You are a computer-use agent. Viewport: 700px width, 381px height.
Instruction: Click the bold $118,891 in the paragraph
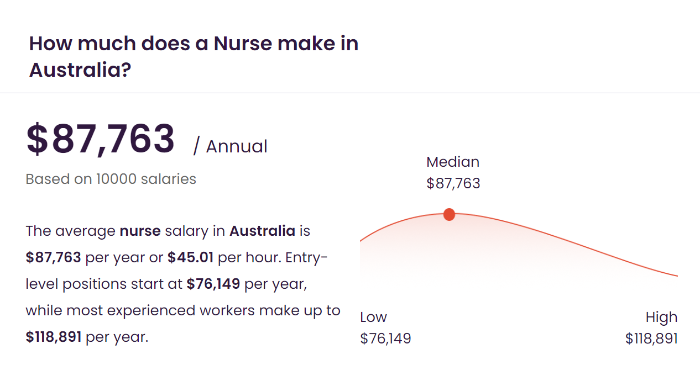(x=54, y=337)
